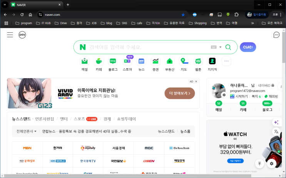Click the cue: button
The width and height of the screenshot is (286, 178).
248,47
